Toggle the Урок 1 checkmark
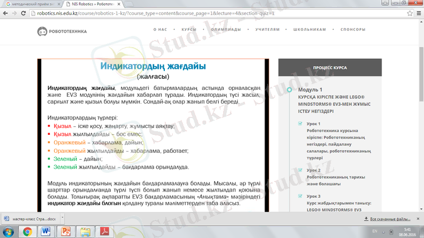This screenshot has width=424, height=238. point(301,124)
